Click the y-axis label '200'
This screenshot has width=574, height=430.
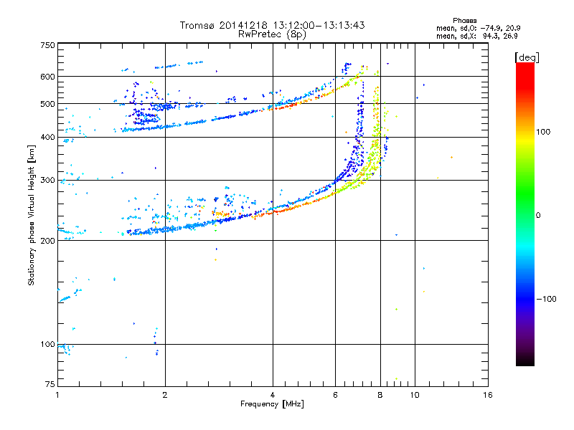pyautogui.click(x=47, y=241)
